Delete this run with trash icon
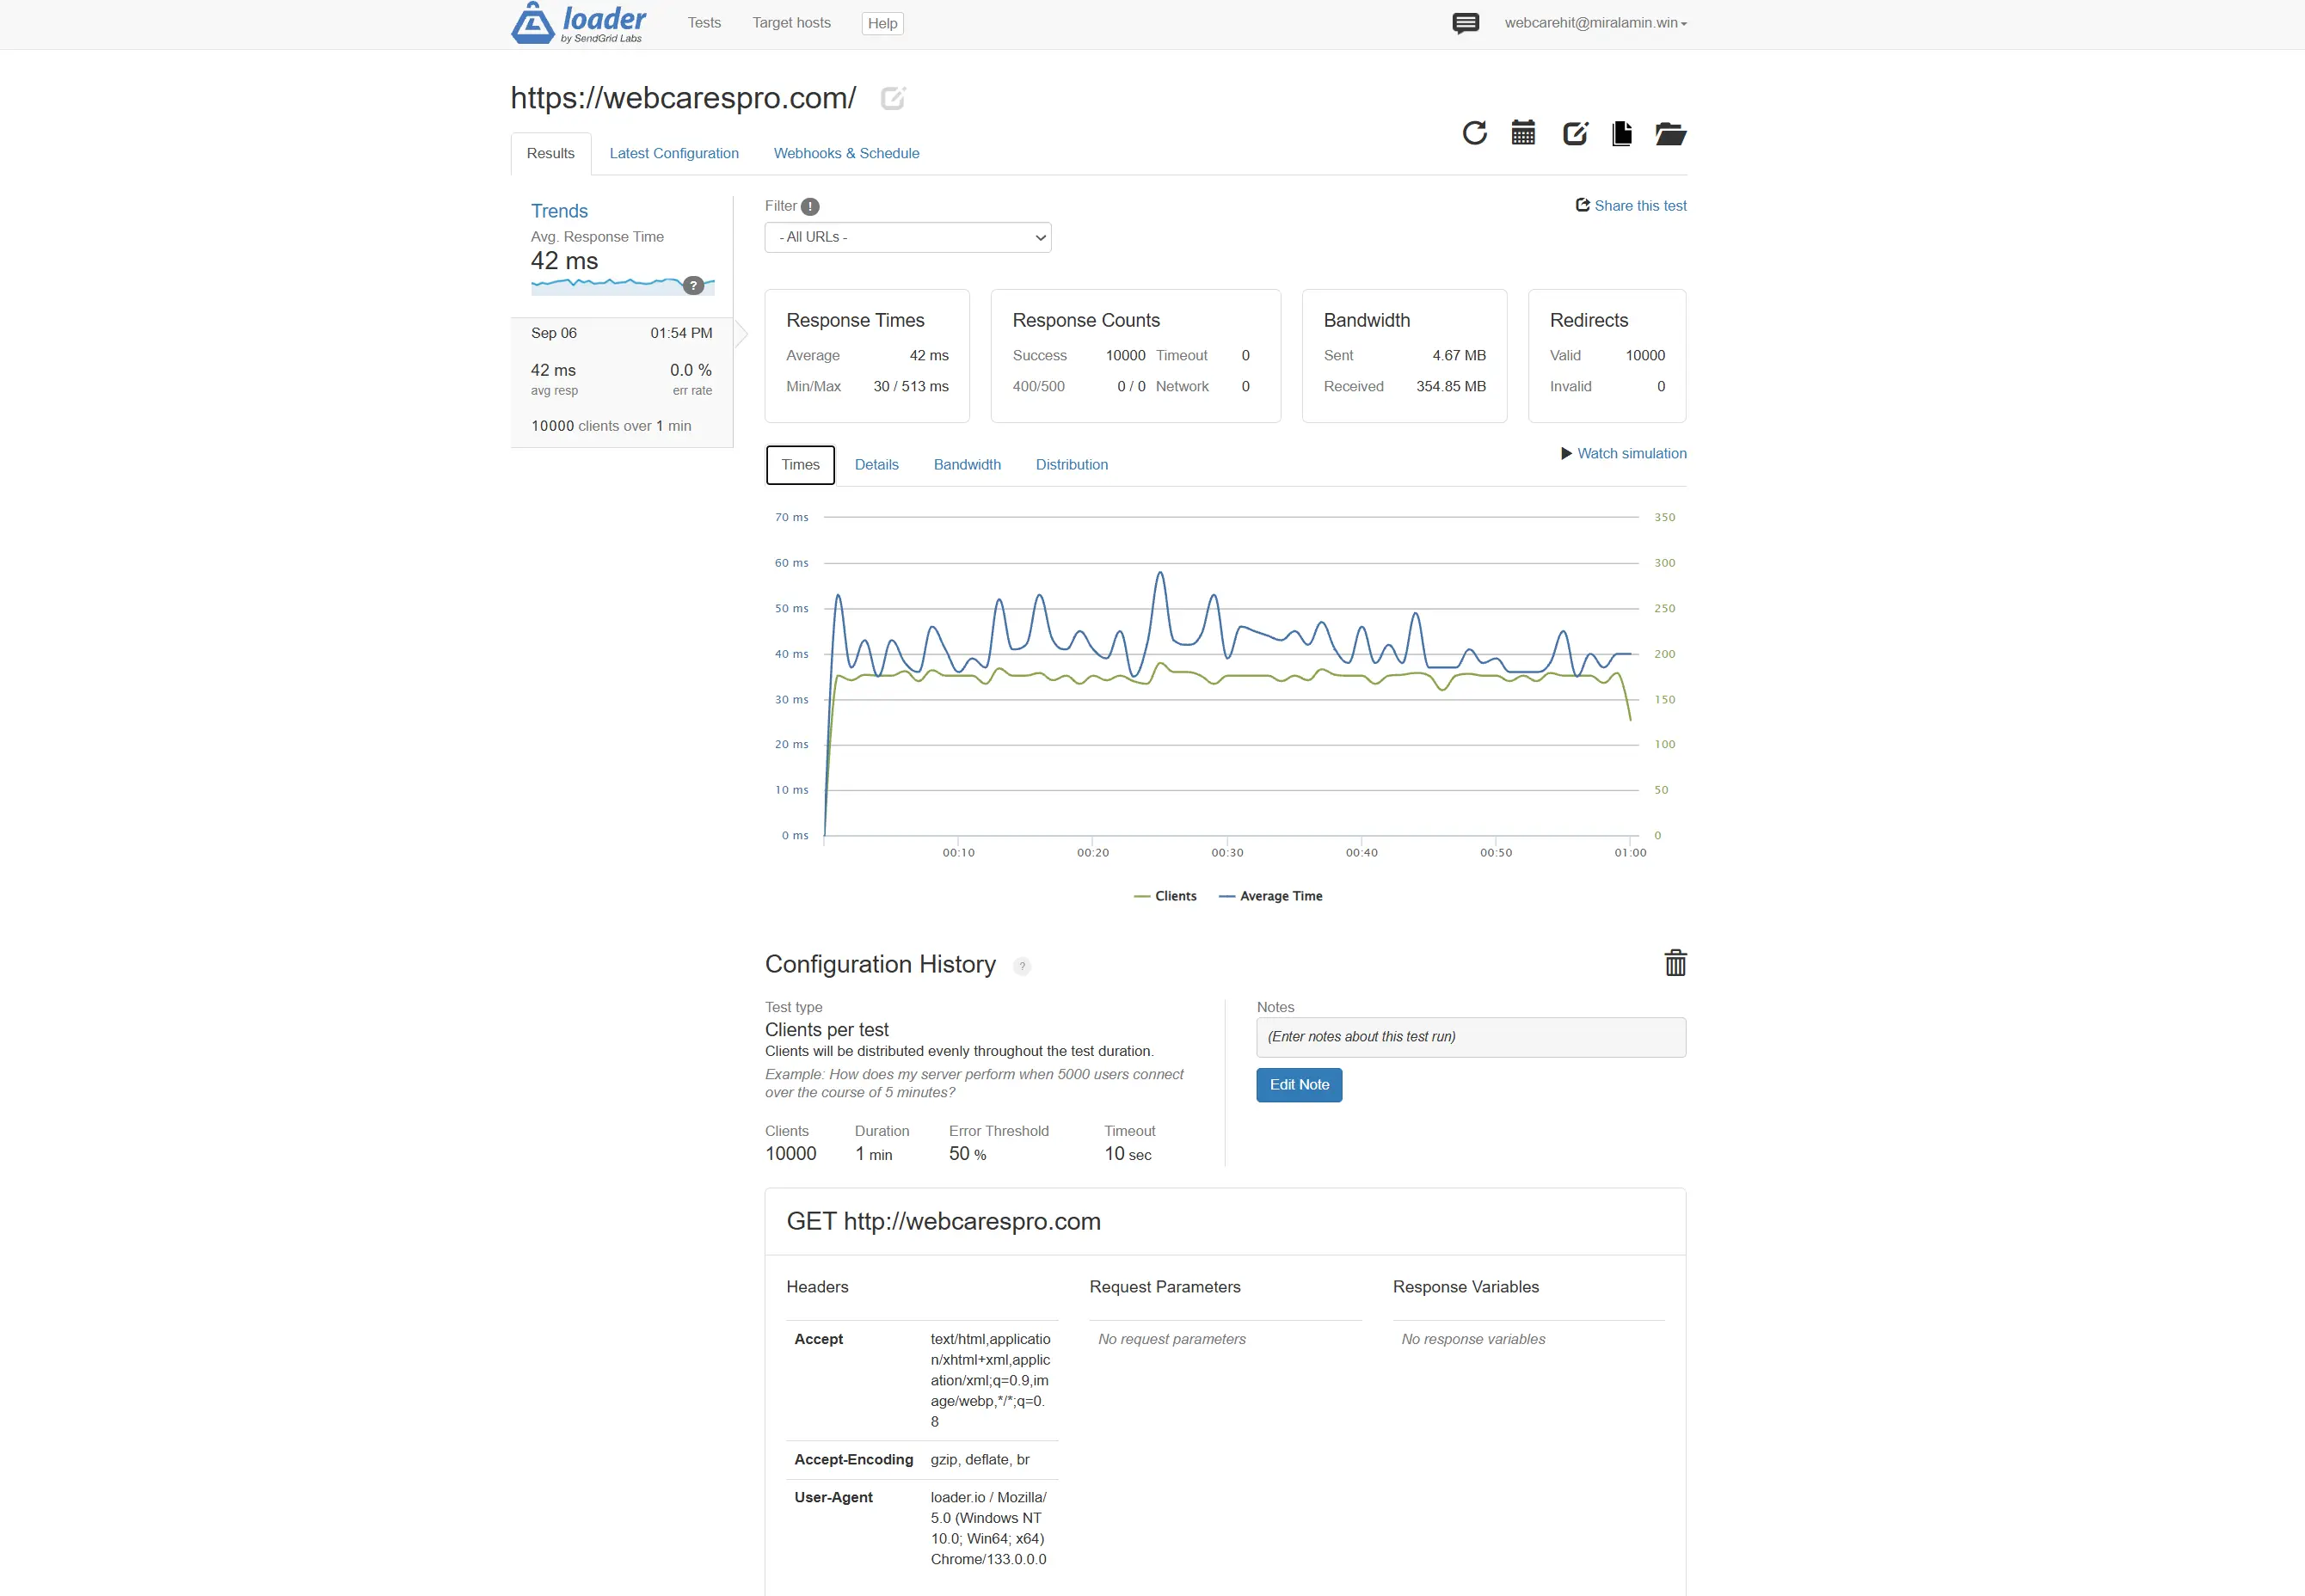Image resolution: width=2305 pixels, height=1596 pixels. point(1675,963)
